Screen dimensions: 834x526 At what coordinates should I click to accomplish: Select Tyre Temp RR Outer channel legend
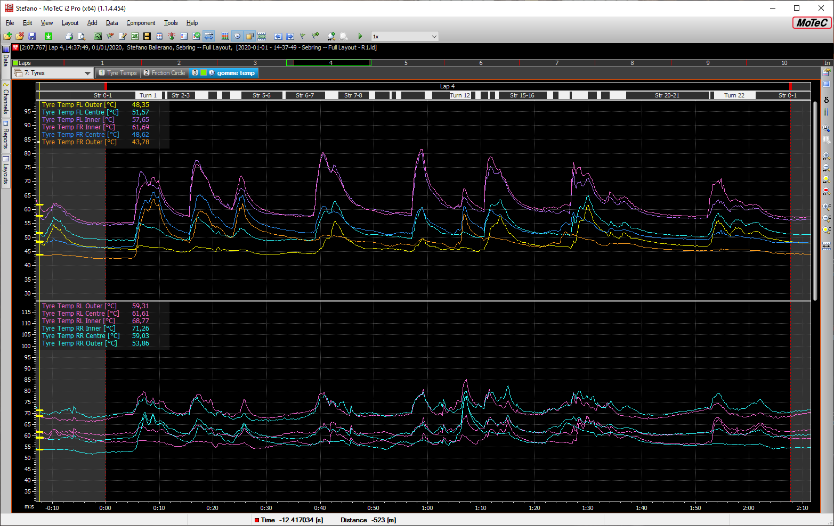coord(79,343)
